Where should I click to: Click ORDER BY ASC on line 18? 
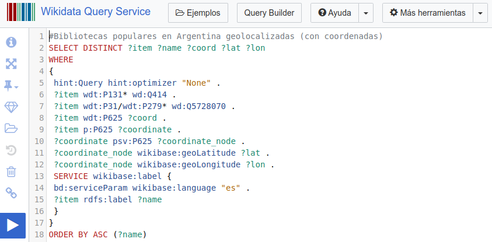78,234
